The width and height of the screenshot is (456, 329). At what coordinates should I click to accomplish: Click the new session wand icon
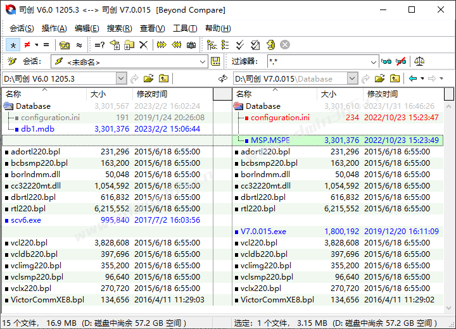12,61
